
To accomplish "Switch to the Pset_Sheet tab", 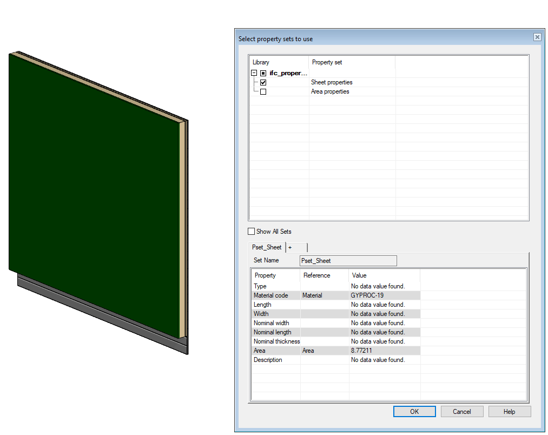I will pos(267,247).
